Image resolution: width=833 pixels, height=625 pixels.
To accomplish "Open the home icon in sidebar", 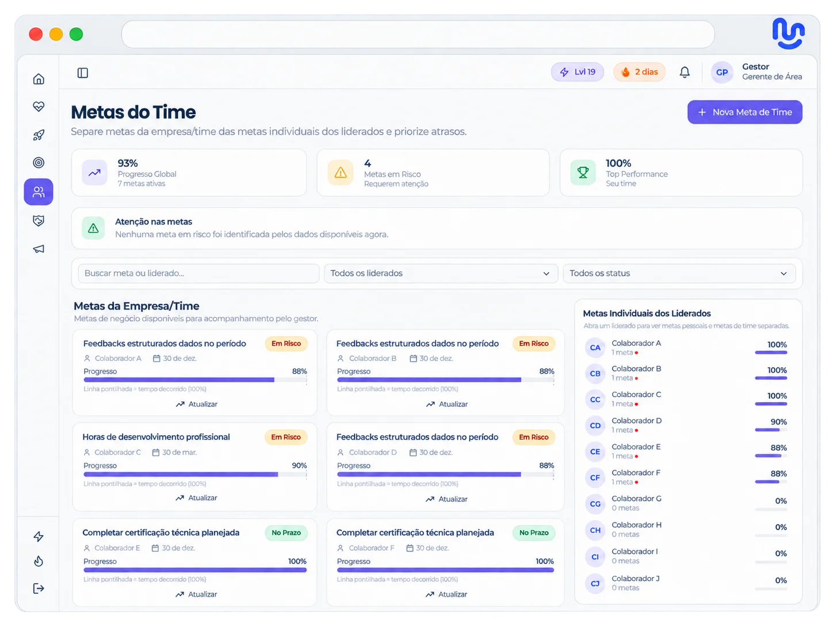I will (x=39, y=79).
